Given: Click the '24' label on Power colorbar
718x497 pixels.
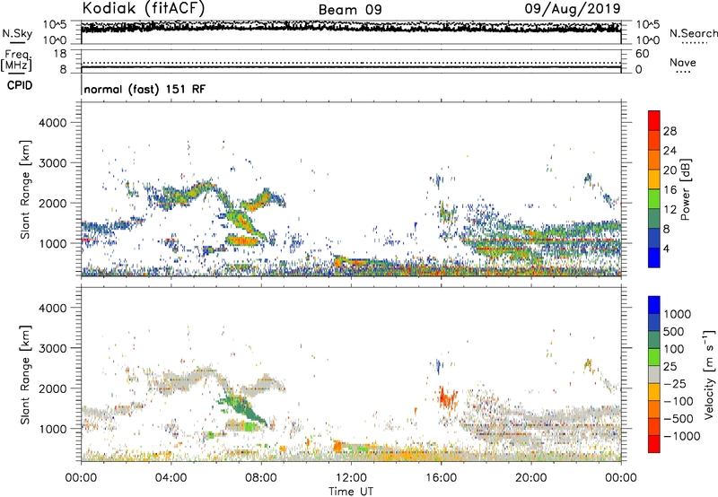Looking at the screenshot, I should coord(670,151).
